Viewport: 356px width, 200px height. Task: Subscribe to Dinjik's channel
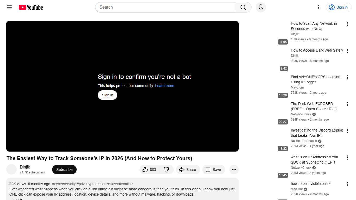coord(64,170)
